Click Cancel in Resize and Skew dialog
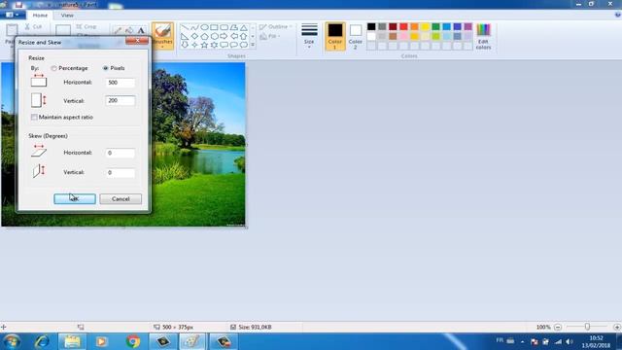 click(121, 198)
